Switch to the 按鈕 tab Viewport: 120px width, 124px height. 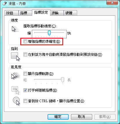point(11,13)
